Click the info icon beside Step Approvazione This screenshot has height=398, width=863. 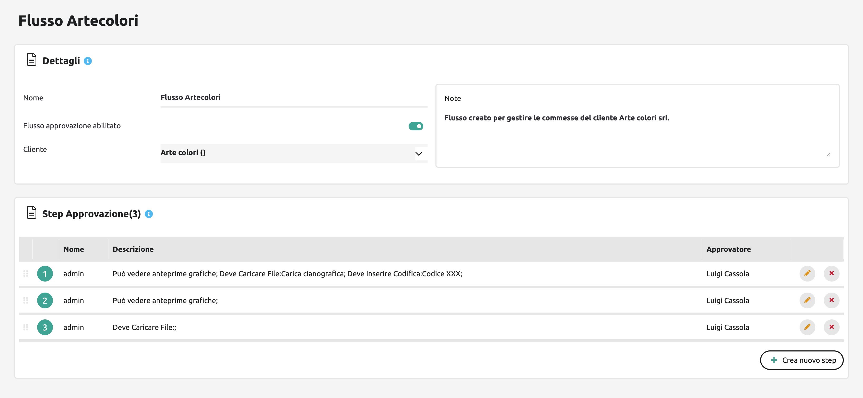click(149, 214)
